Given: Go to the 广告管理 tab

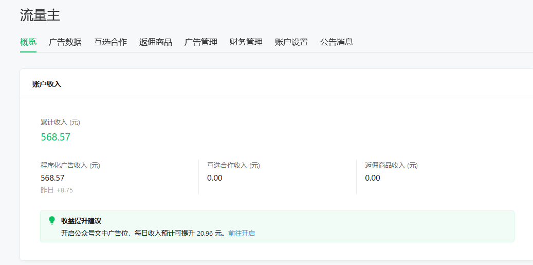Looking at the screenshot, I should [201, 42].
